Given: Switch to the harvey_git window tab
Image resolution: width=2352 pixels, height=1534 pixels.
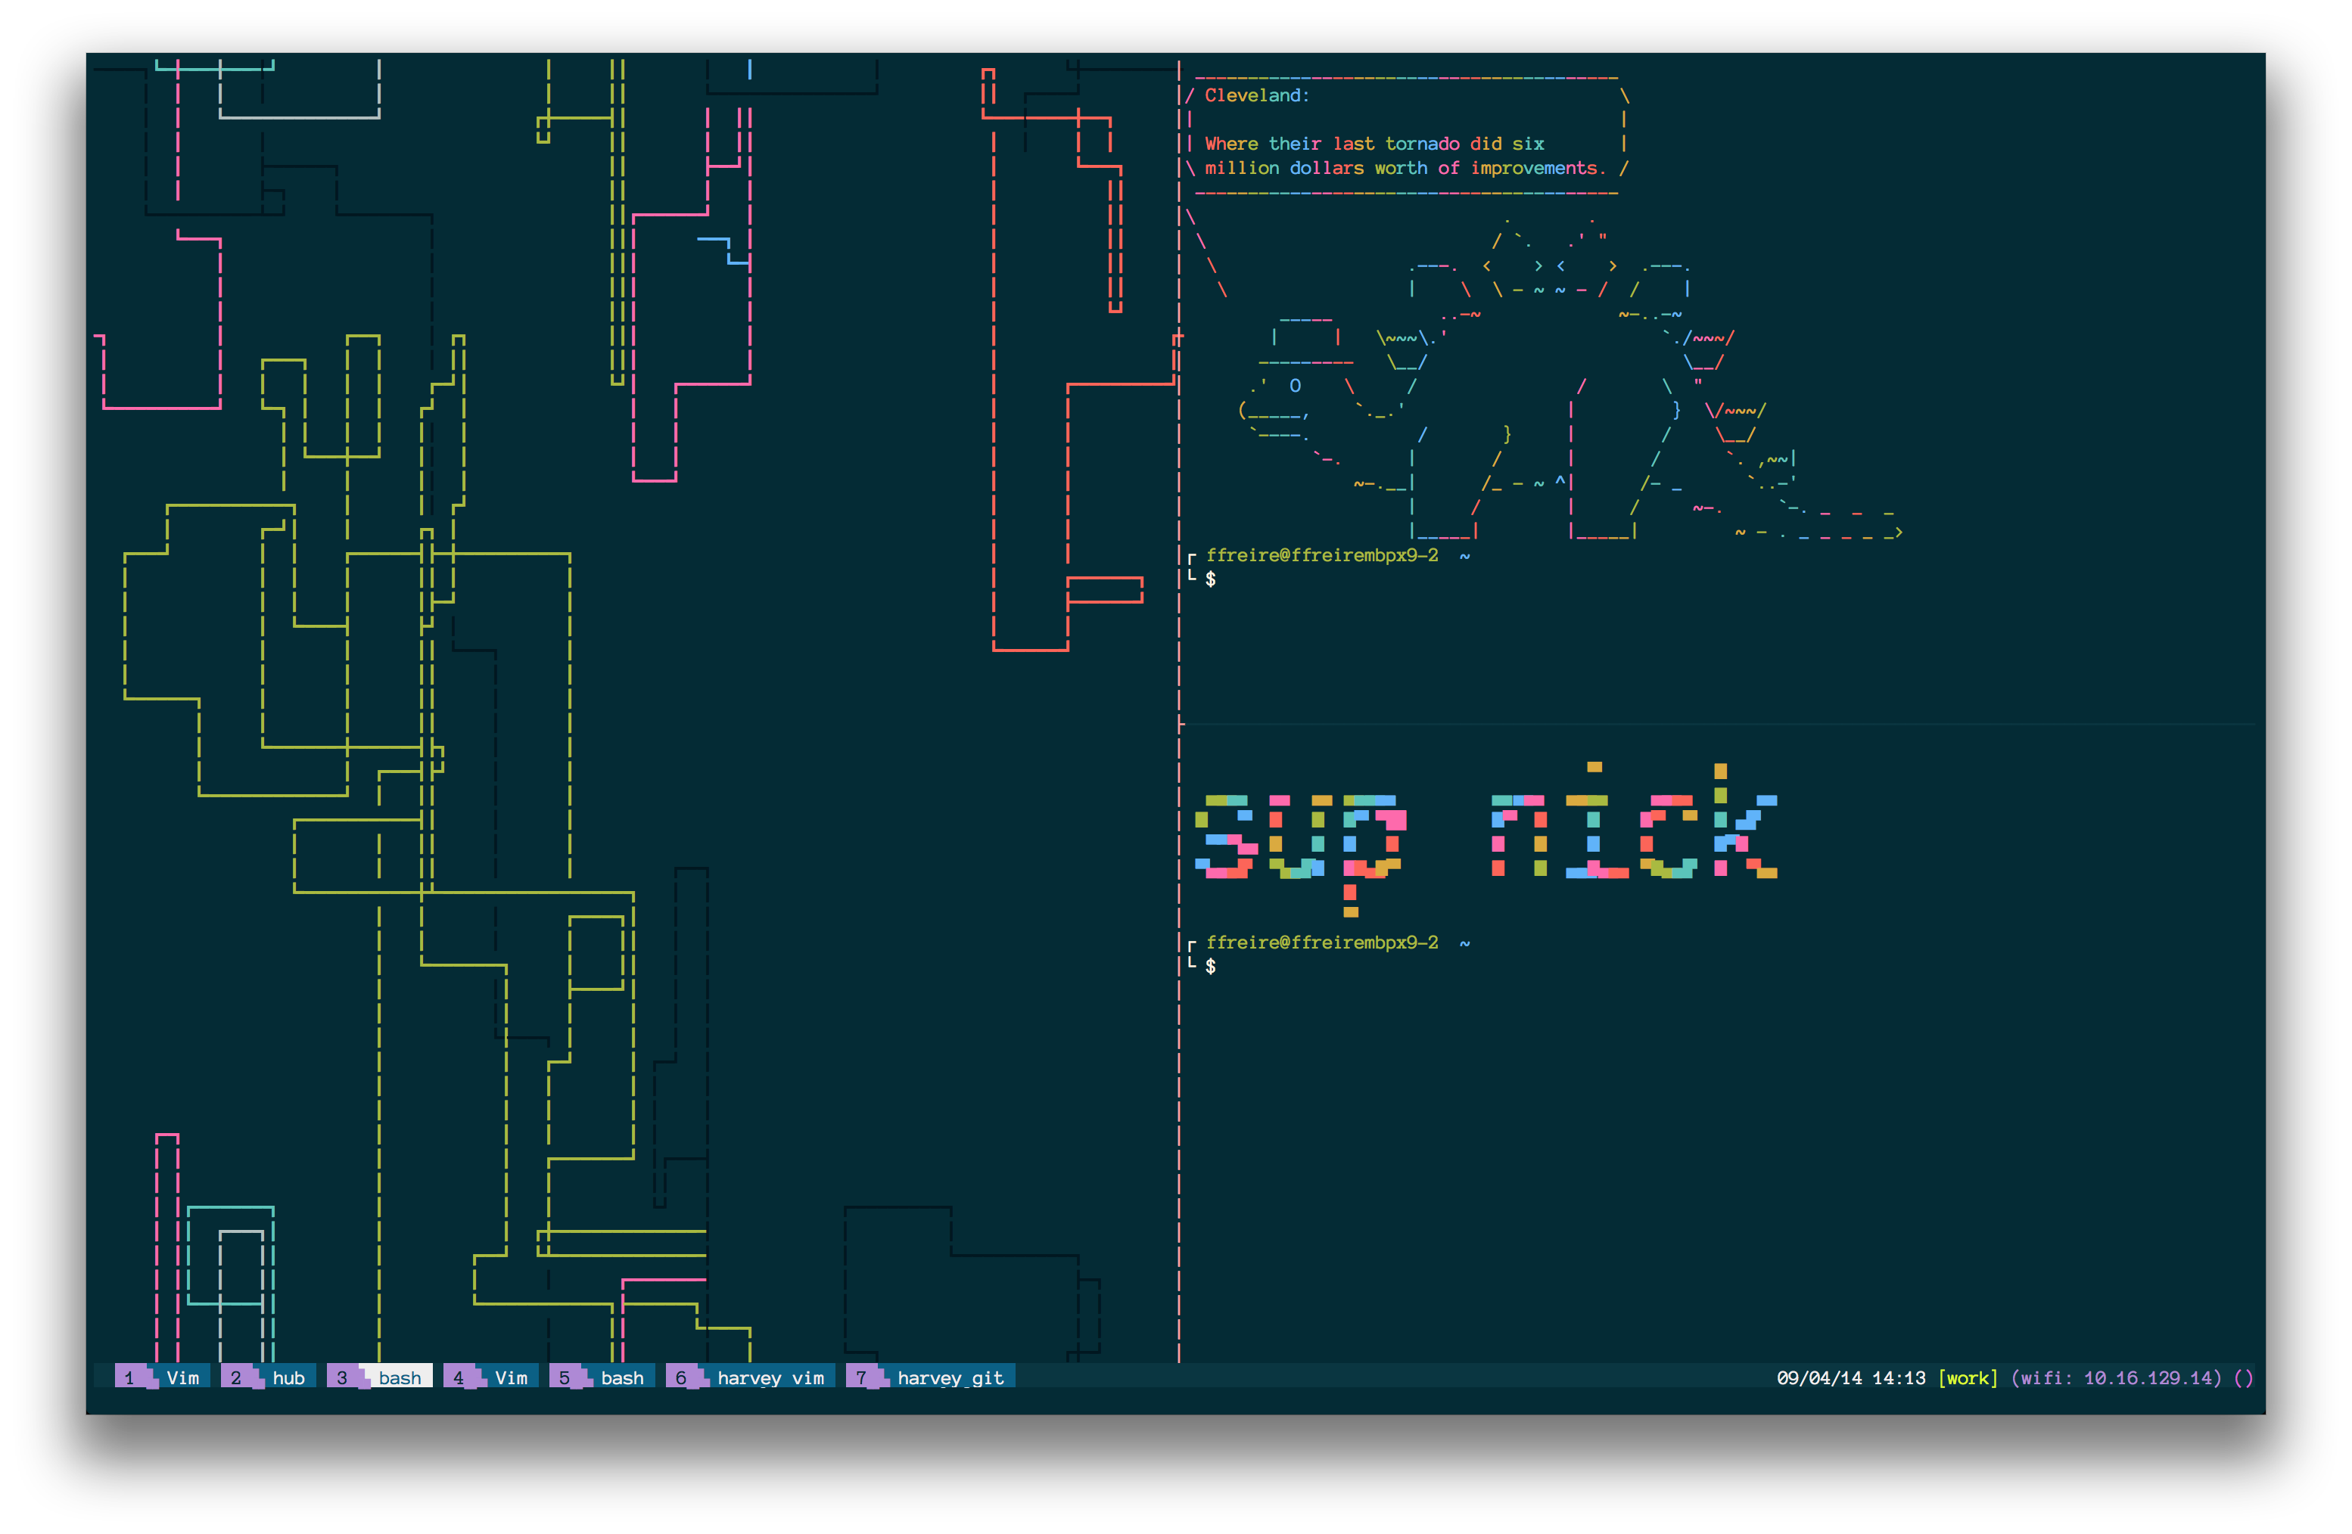Looking at the screenshot, I should point(930,1377).
